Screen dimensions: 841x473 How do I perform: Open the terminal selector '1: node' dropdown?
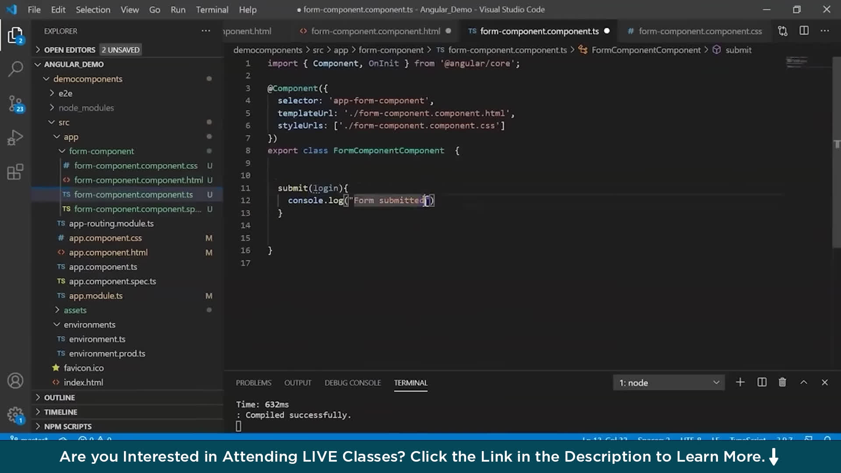(668, 383)
